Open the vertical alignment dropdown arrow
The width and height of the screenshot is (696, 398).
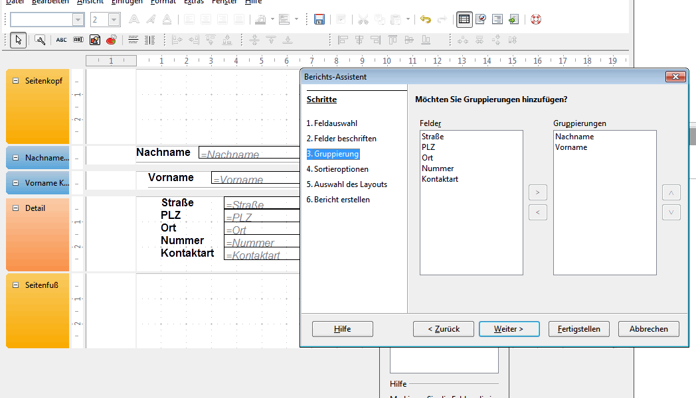coord(296,19)
